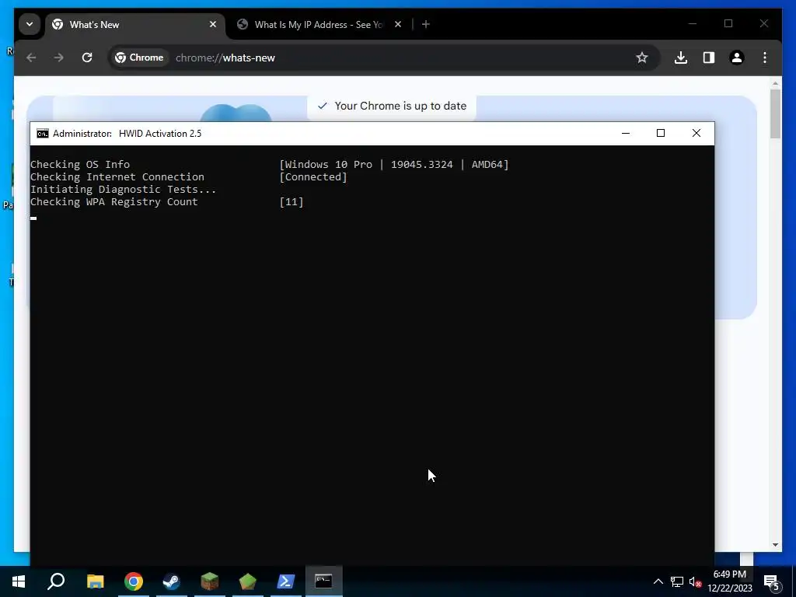
Task: Click the 'Your Chrome is up to date' text
Action: pos(400,106)
